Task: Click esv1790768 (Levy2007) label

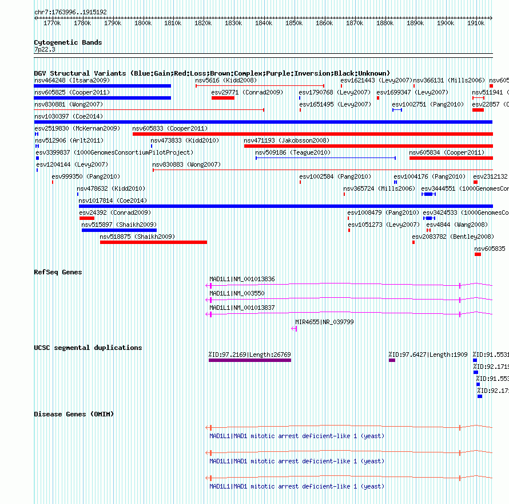Action: tap(335, 92)
